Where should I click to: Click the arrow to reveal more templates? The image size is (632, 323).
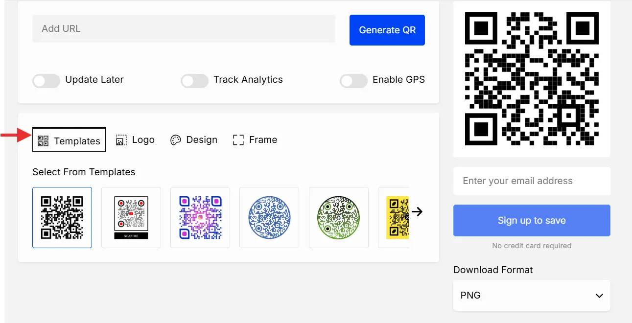point(417,211)
